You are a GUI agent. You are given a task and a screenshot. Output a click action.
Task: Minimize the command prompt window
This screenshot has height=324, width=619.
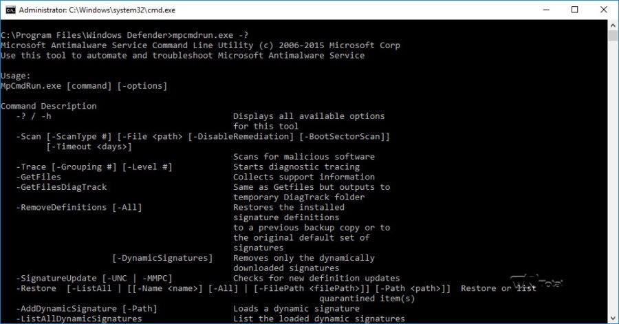pos(546,10)
